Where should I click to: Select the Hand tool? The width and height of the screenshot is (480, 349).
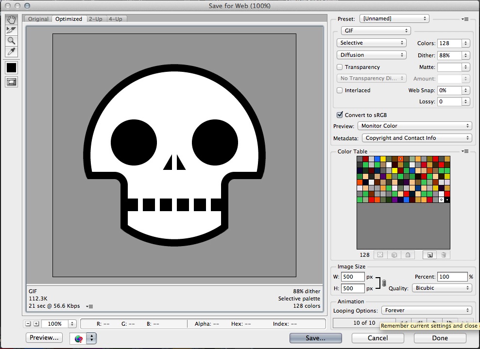[x=11, y=20]
